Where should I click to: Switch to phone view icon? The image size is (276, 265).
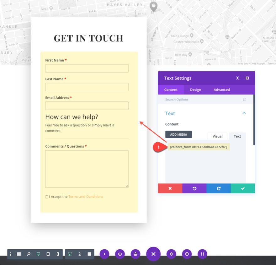click(x=58, y=254)
